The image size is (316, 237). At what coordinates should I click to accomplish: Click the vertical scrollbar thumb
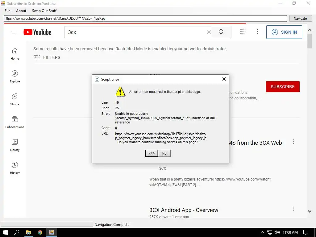(310, 41)
